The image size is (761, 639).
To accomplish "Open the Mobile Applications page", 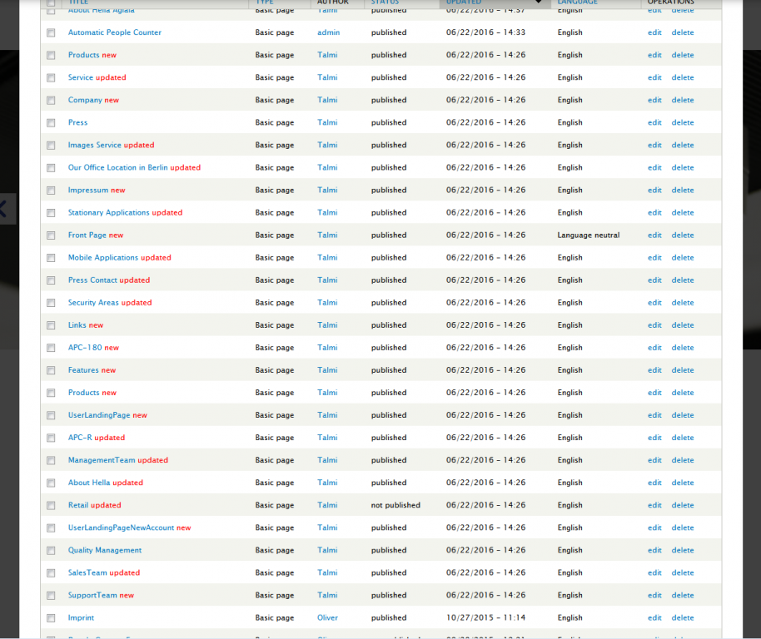I will point(103,258).
